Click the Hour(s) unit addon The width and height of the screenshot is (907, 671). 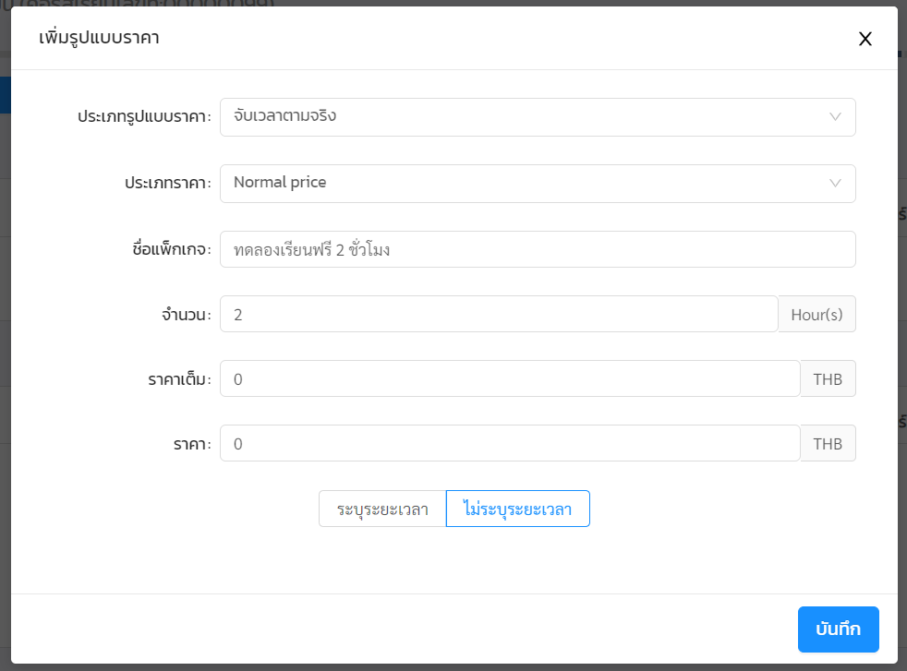click(x=816, y=315)
